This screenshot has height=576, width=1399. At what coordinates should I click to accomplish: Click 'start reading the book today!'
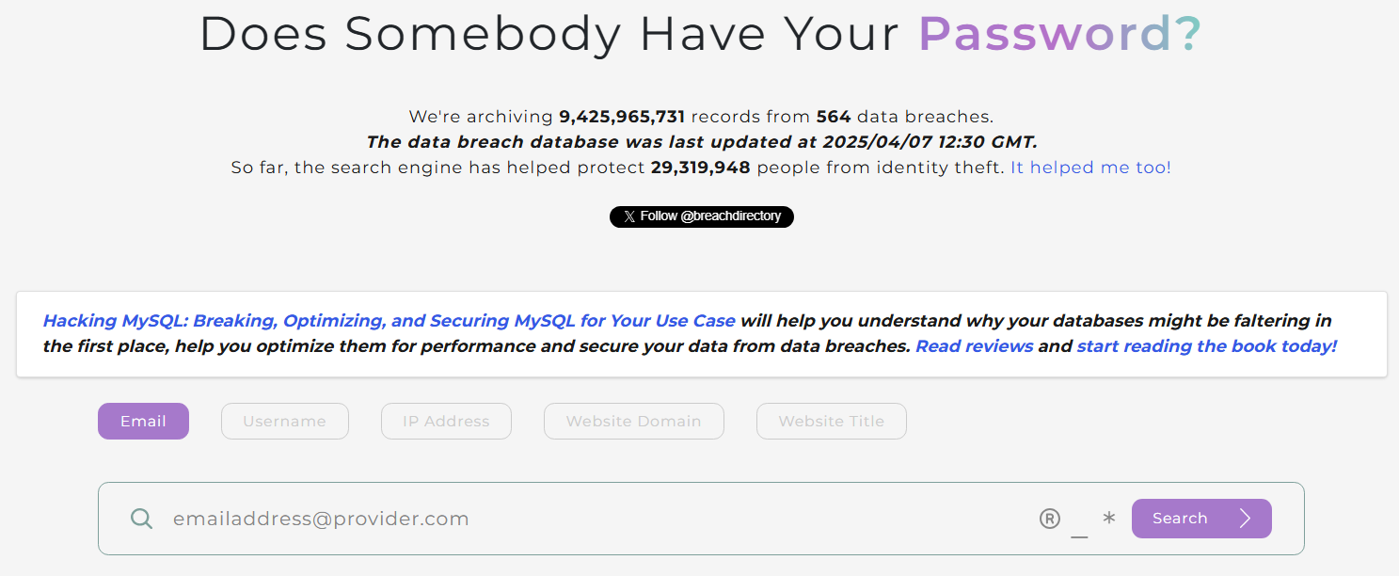point(1206,345)
